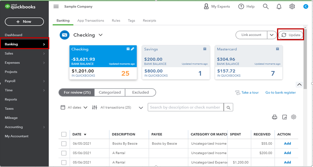The height and width of the screenshot is (167, 313).
Task: Open My Accountant in sidebar
Action: click(x=17, y=136)
